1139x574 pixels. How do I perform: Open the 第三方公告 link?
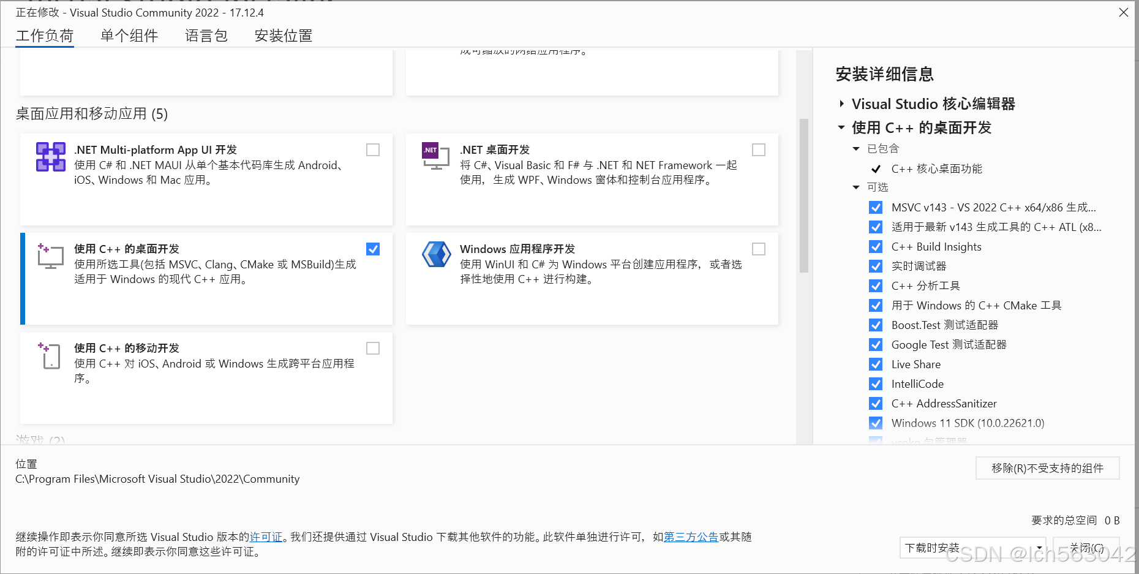(691, 537)
